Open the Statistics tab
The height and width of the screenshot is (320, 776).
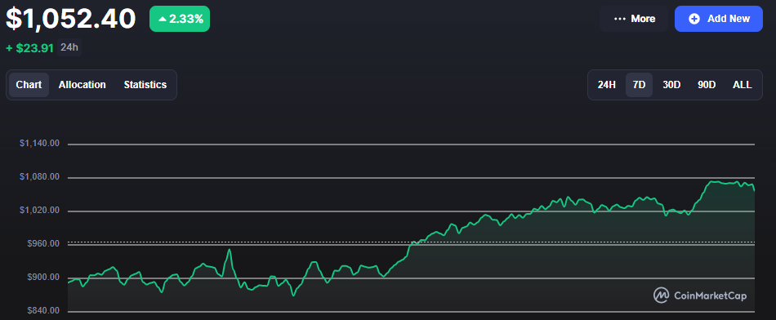145,85
